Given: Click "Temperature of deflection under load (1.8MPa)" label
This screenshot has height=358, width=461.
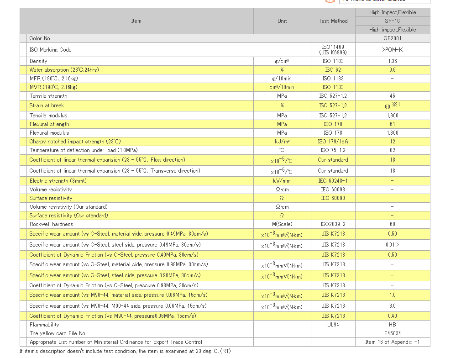Looking at the screenshot, I should tap(84, 150).
